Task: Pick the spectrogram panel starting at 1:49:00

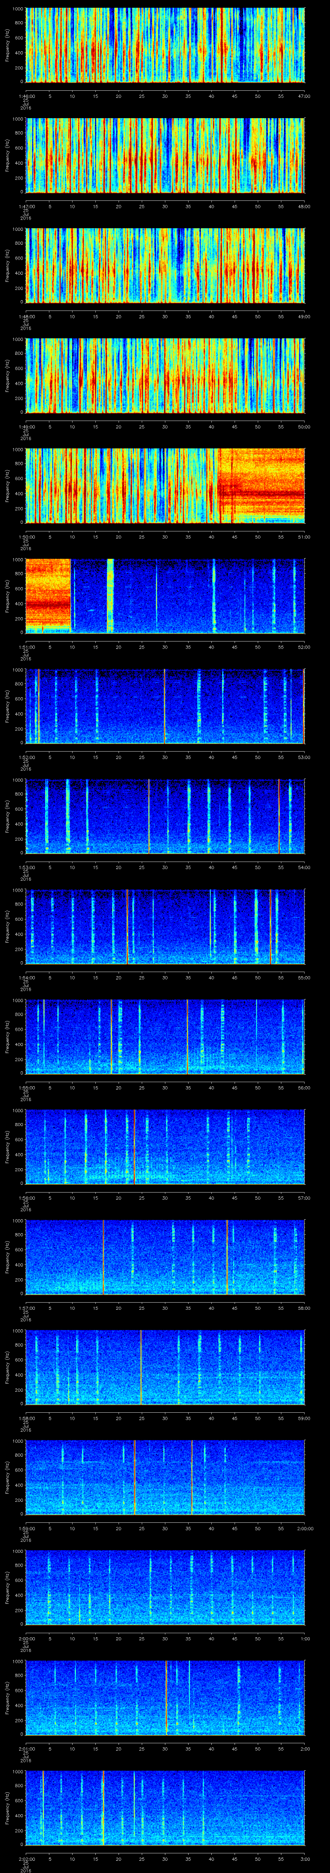Action: coord(165,376)
